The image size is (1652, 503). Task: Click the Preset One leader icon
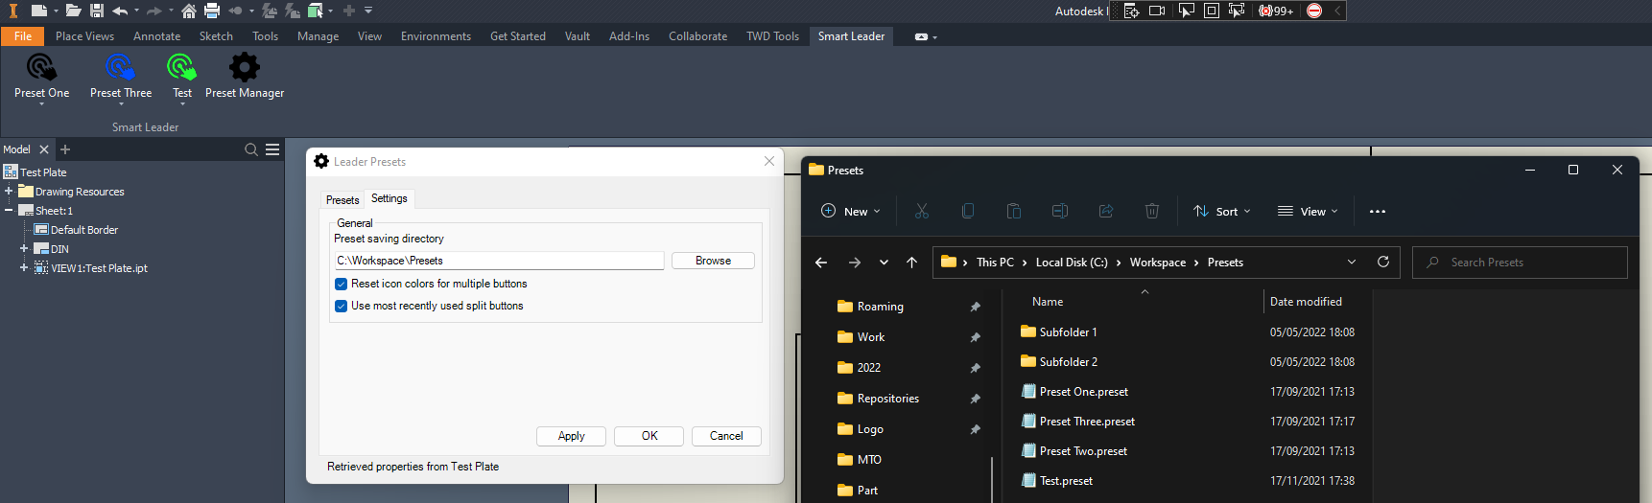[x=41, y=68]
